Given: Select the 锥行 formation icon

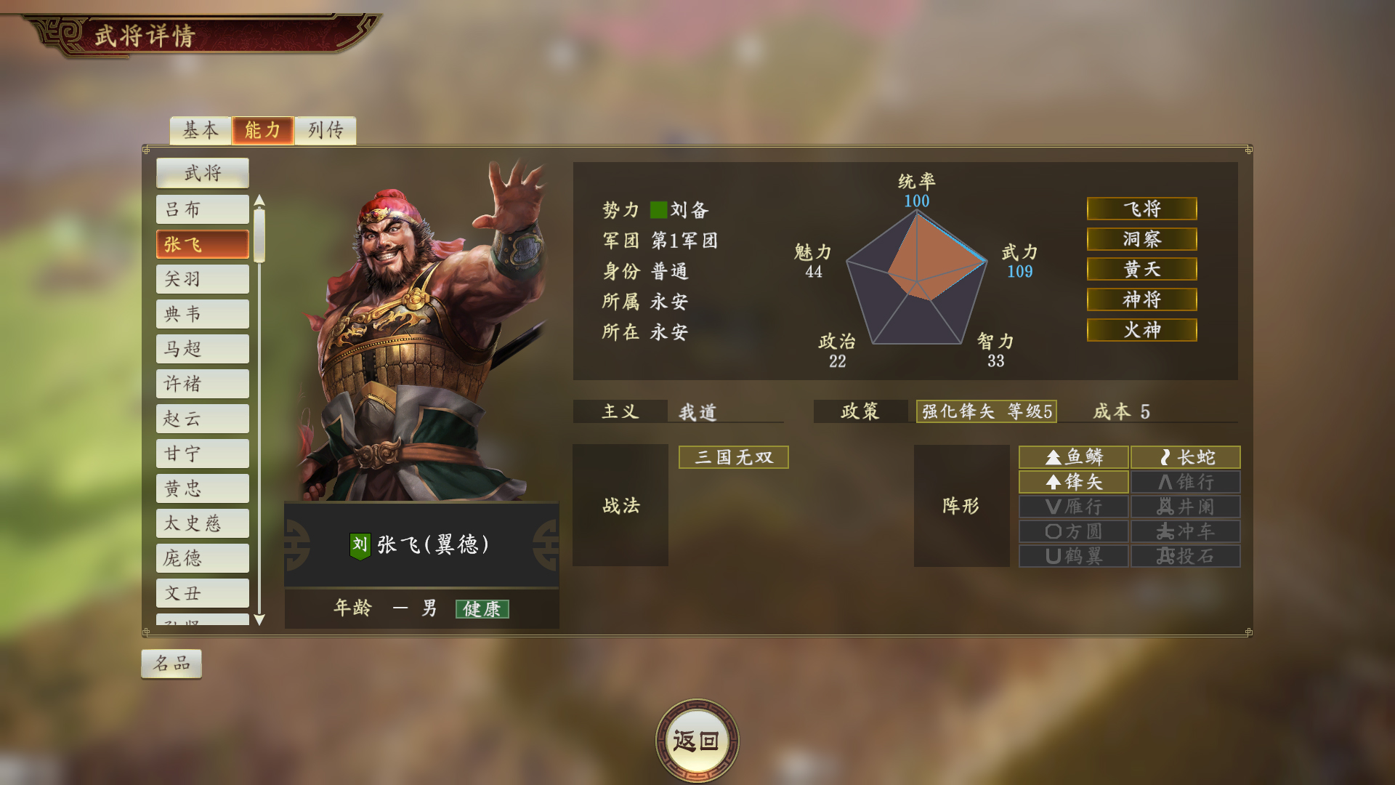Looking at the screenshot, I should (1185, 482).
